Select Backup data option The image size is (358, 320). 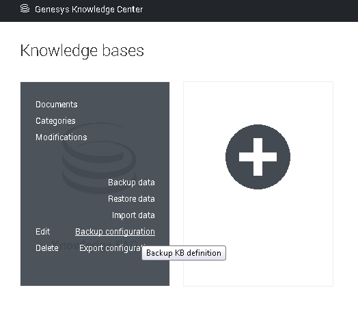click(x=131, y=183)
